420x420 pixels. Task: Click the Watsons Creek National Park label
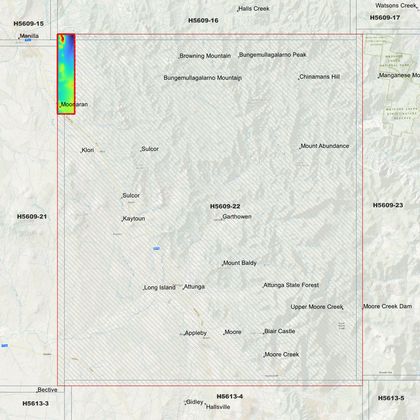tap(394, 61)
